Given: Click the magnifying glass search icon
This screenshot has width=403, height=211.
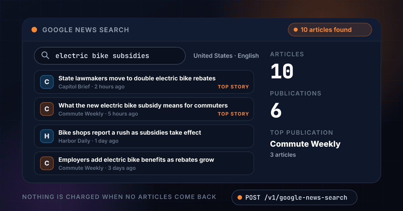Looking at the screenshot, I should pyautogui.click(x=45, y=56).
